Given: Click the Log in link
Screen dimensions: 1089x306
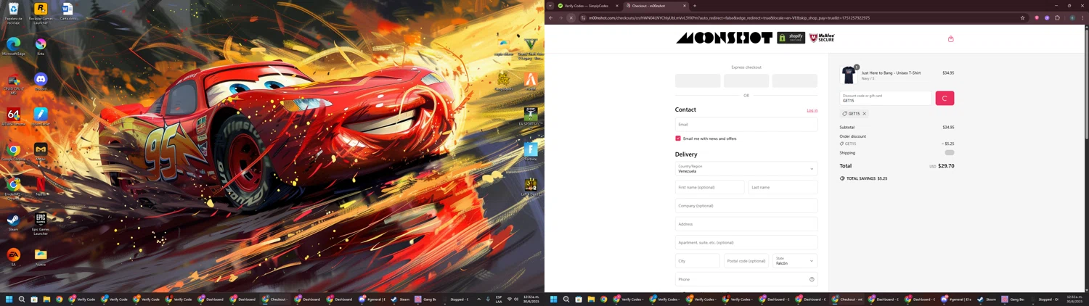Looking at the screenshot, I should (x=812, y=110).
